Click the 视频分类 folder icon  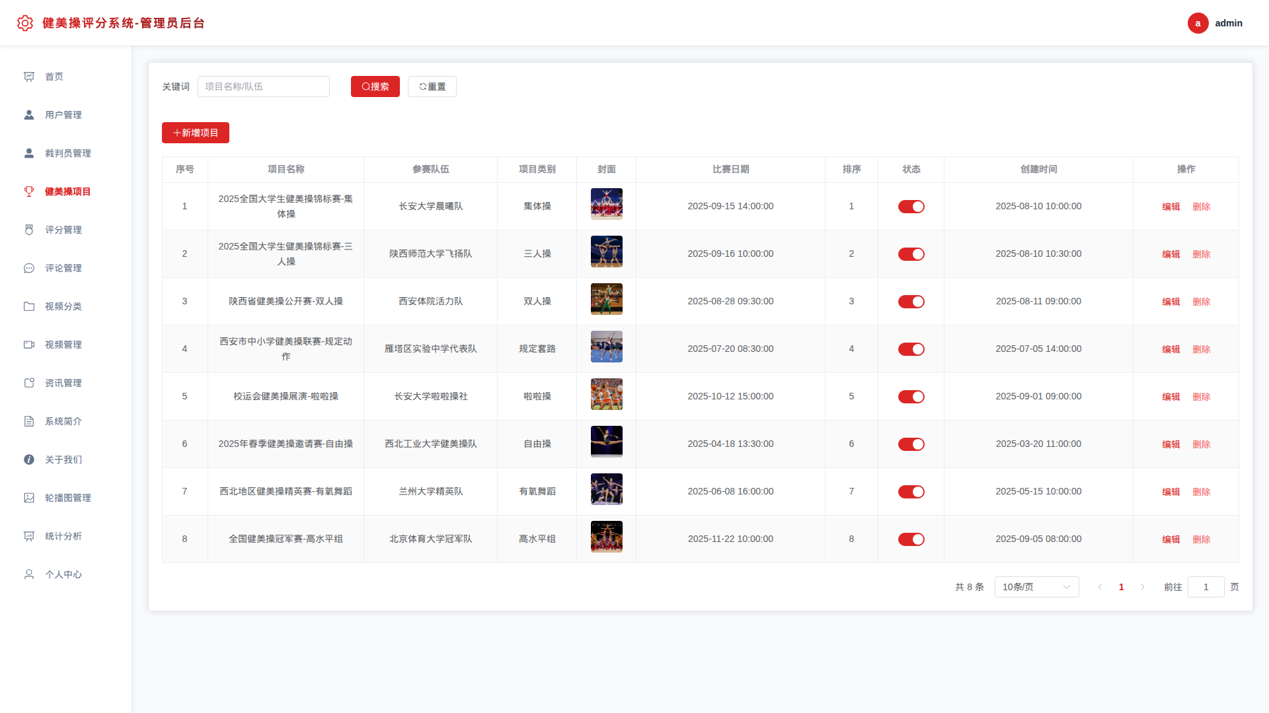29,306
